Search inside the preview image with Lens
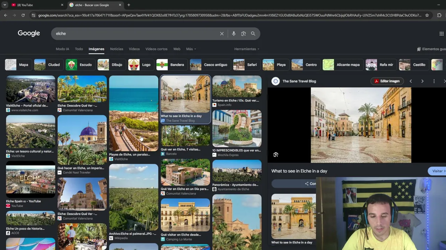446x250 pixels. [x=276, y=155]
